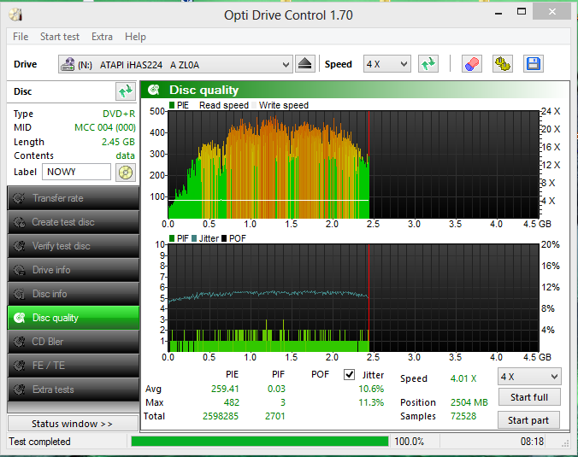This screenshot has height=457, width=578.
Task: Click the green test progress bar
Action: [x=260, y=441]
